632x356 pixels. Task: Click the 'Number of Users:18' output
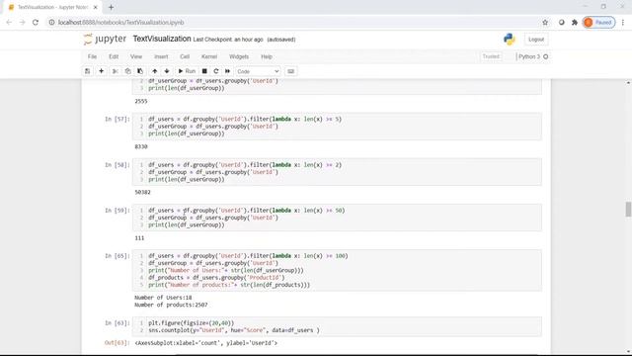point(163,298)
